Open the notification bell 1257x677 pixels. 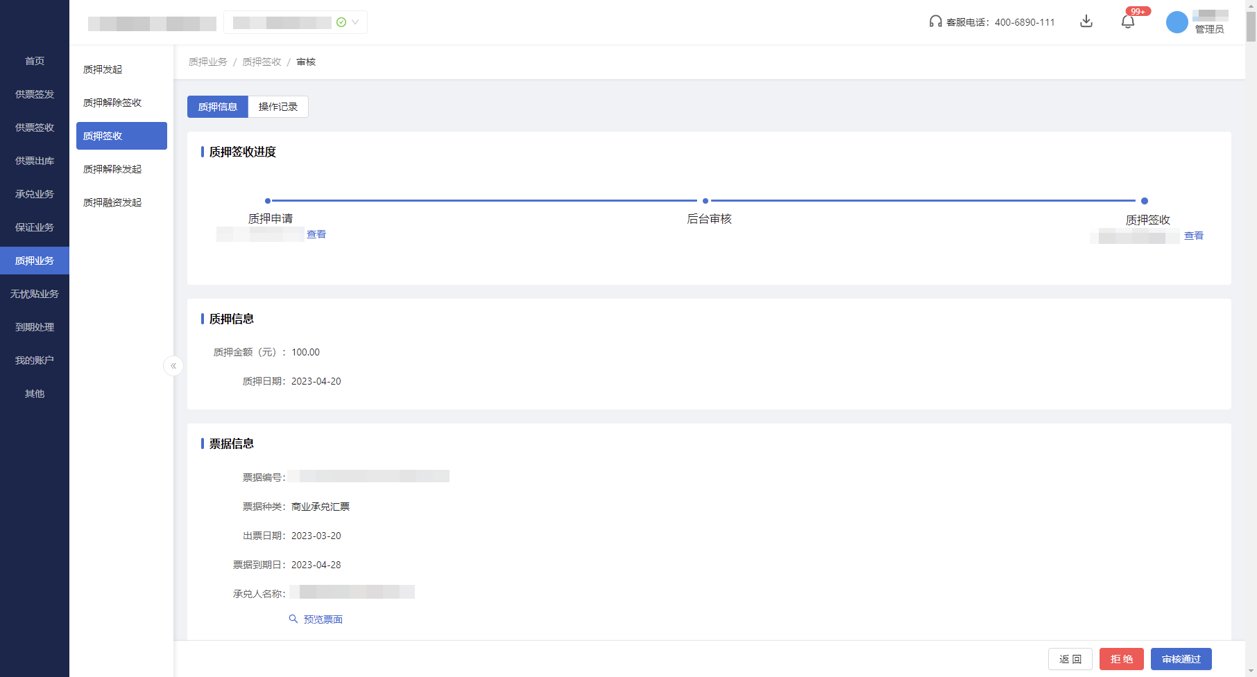[1128, 21]
